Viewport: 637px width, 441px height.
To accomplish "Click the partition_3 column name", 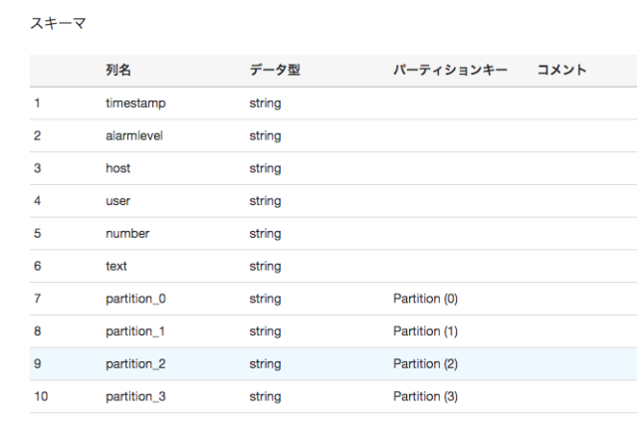I will click(135, 396).
